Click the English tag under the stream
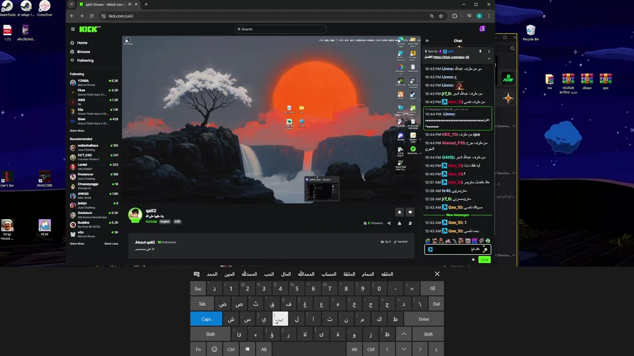Screen dimensions: 634x356 pos(164,222)
